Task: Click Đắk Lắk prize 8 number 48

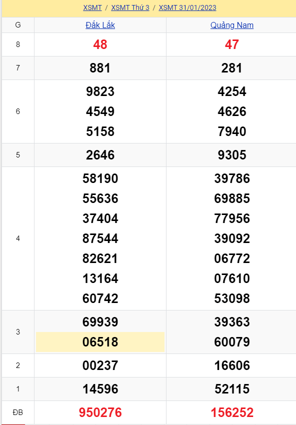Action: [100, 44]
